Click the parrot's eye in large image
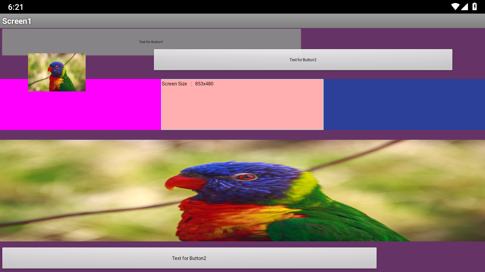 click(247, 177)
